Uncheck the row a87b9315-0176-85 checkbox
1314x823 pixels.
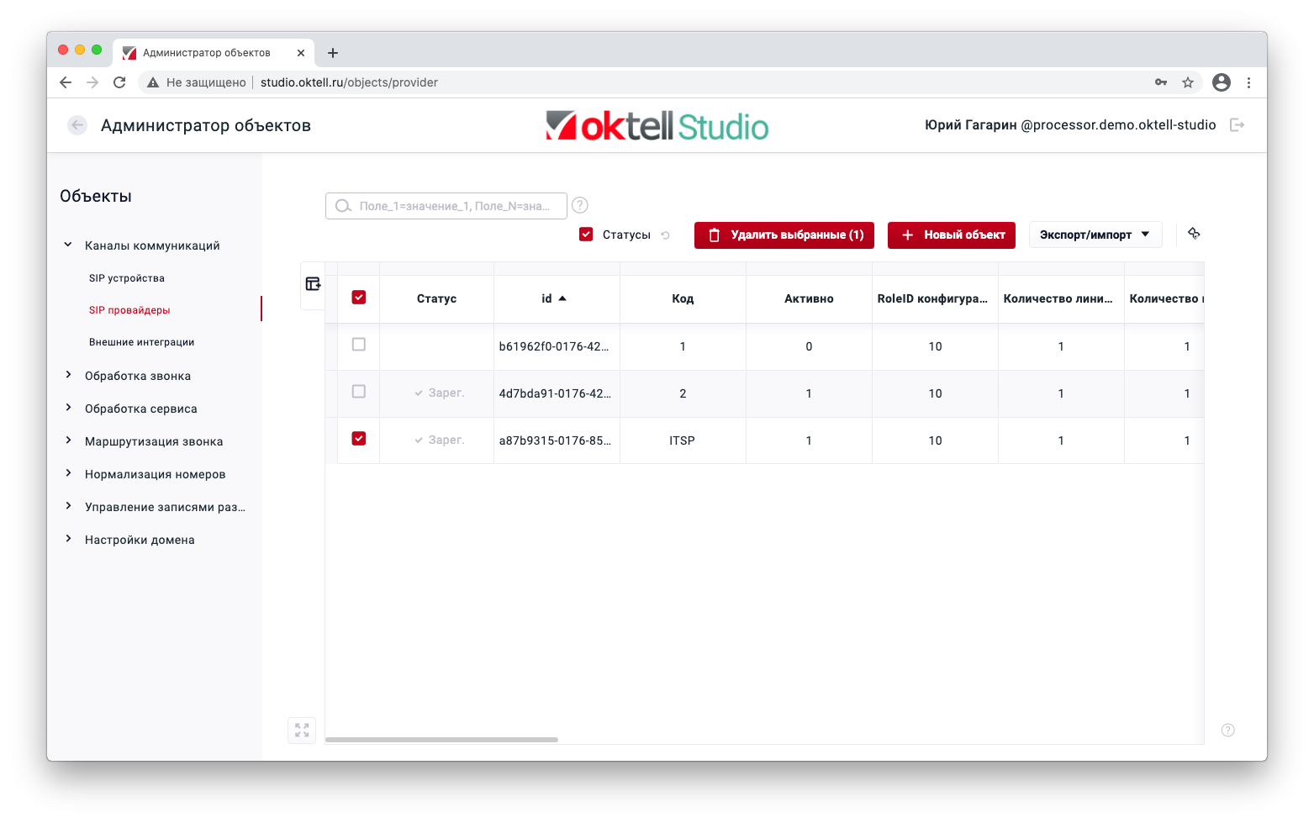[359, 439]
